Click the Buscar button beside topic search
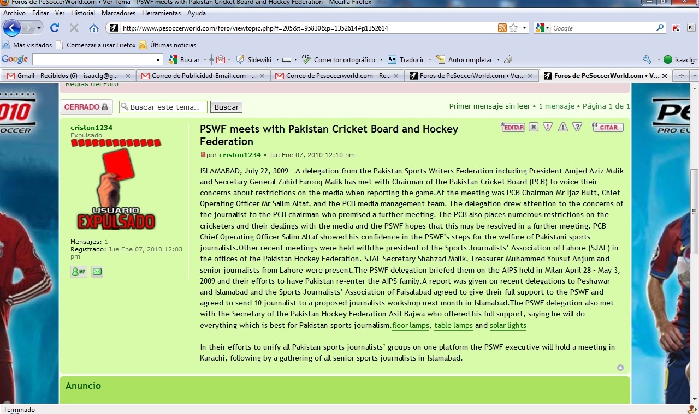Screen dimensions: 699x414 point(226,107)
